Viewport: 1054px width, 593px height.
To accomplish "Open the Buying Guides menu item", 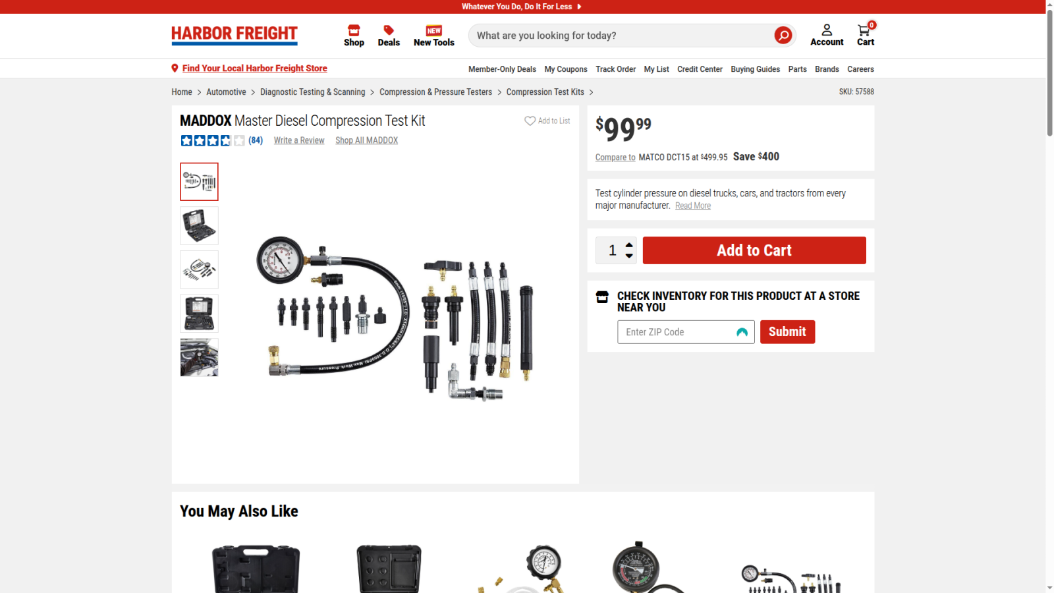I will point(755,69).
